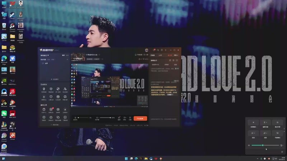The height and width of the screenshot is (161, 287).
Task: Open the beauty filter icon in control bar
Action: [119, 118]
